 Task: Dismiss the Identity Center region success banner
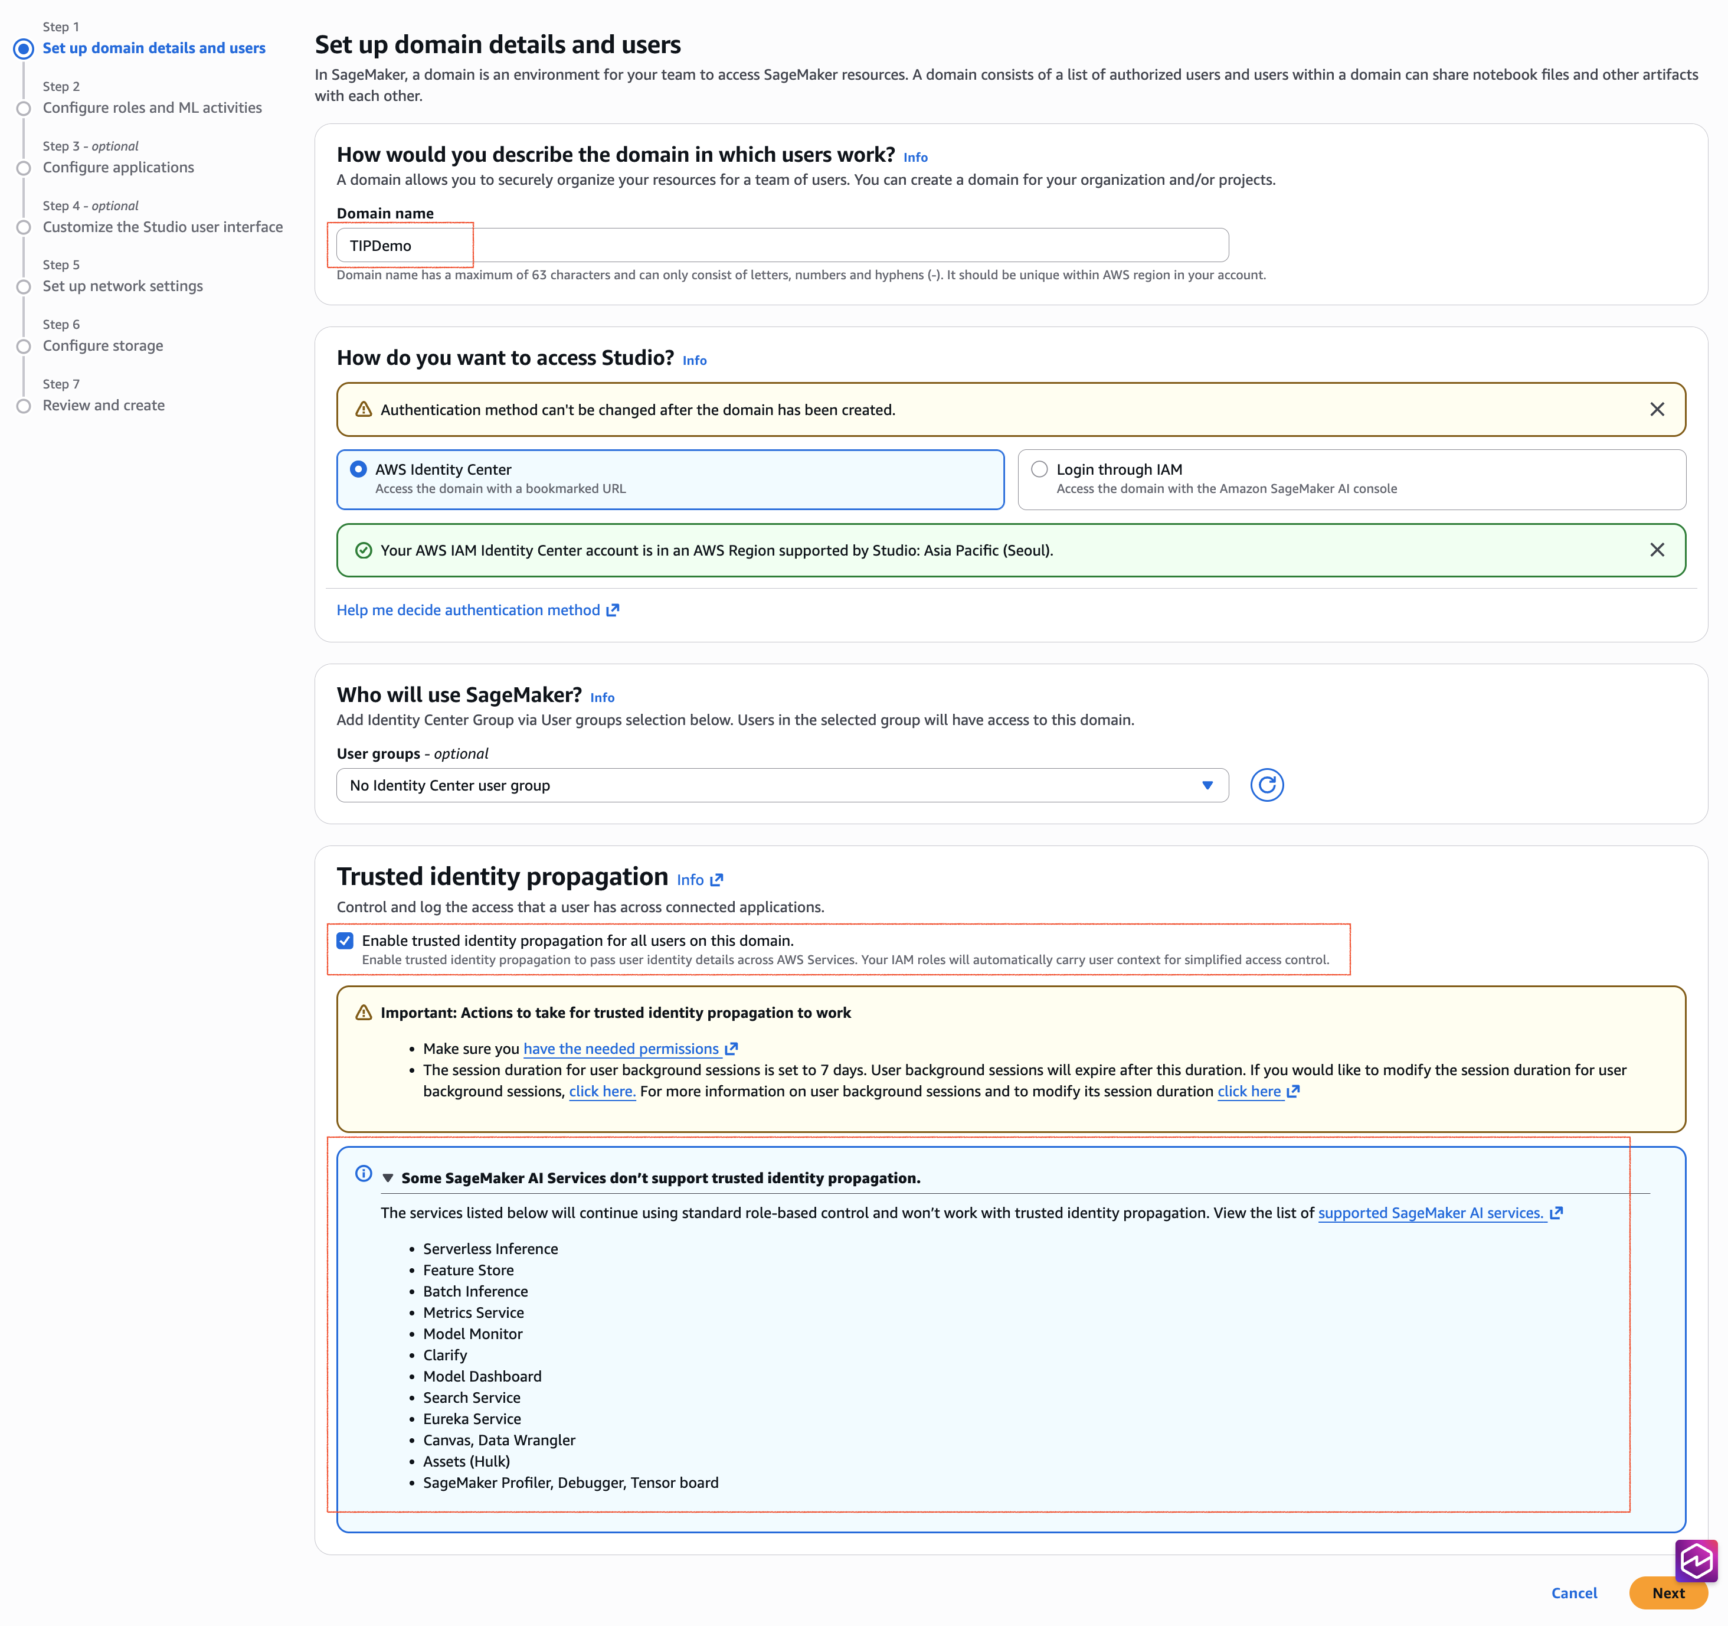(1657, 550)
